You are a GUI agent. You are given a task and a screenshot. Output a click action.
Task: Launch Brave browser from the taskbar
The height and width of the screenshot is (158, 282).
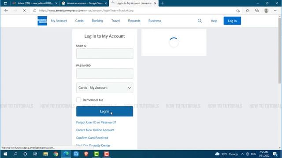[86, 154]
